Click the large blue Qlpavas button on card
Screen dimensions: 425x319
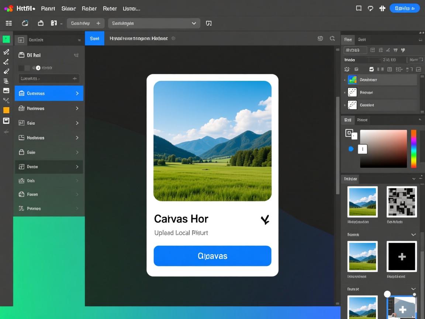[x=212, y=256]
